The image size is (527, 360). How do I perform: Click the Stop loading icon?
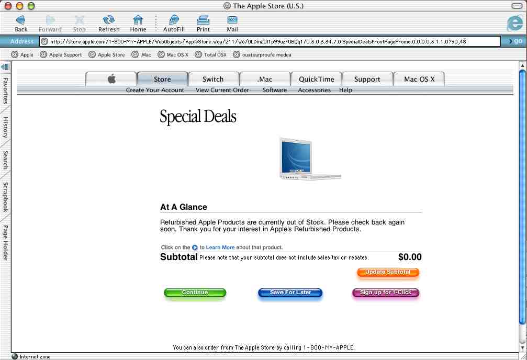pos(80,20)
